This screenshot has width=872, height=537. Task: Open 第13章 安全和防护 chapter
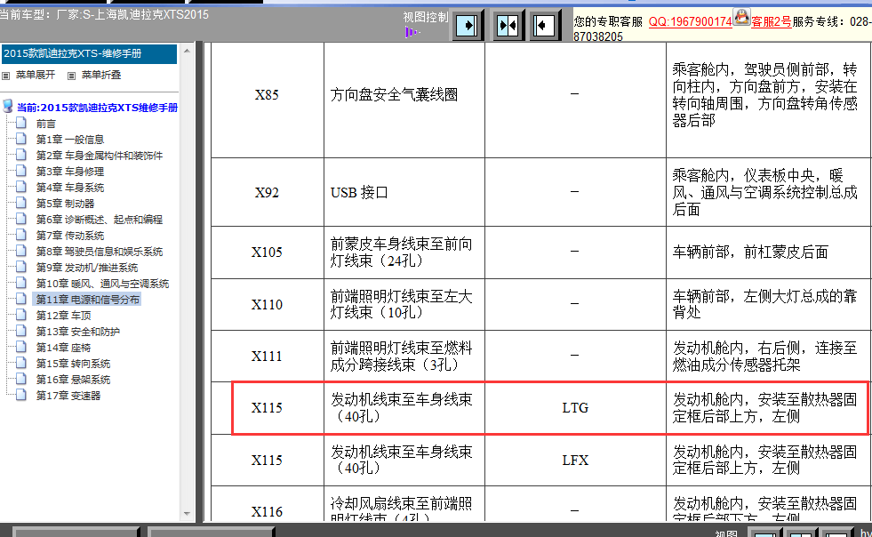(x=78, y=333)
